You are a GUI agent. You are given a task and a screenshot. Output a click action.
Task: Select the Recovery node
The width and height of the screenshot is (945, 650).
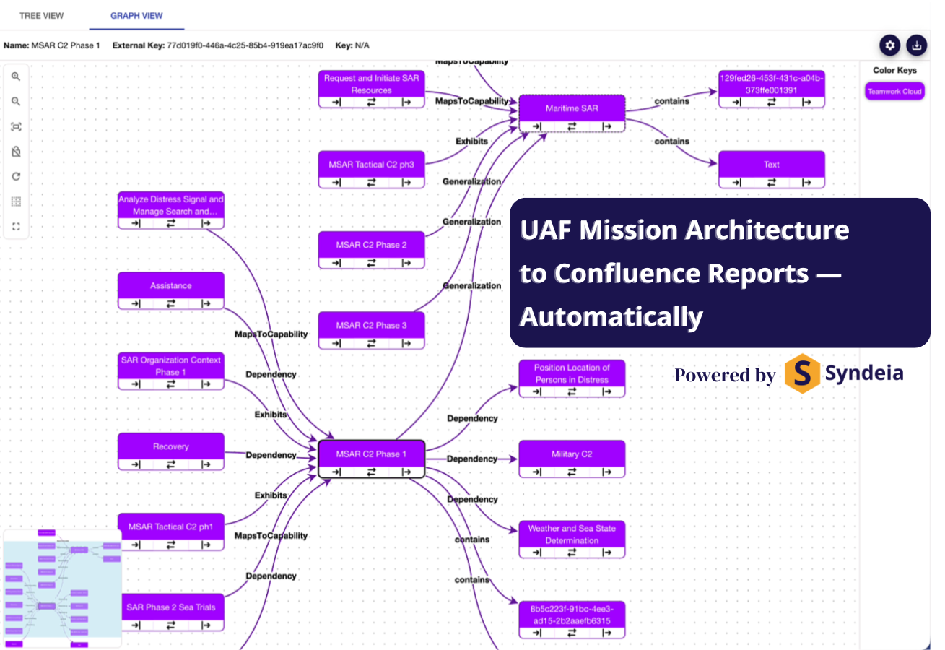click(x=170, y=446)
